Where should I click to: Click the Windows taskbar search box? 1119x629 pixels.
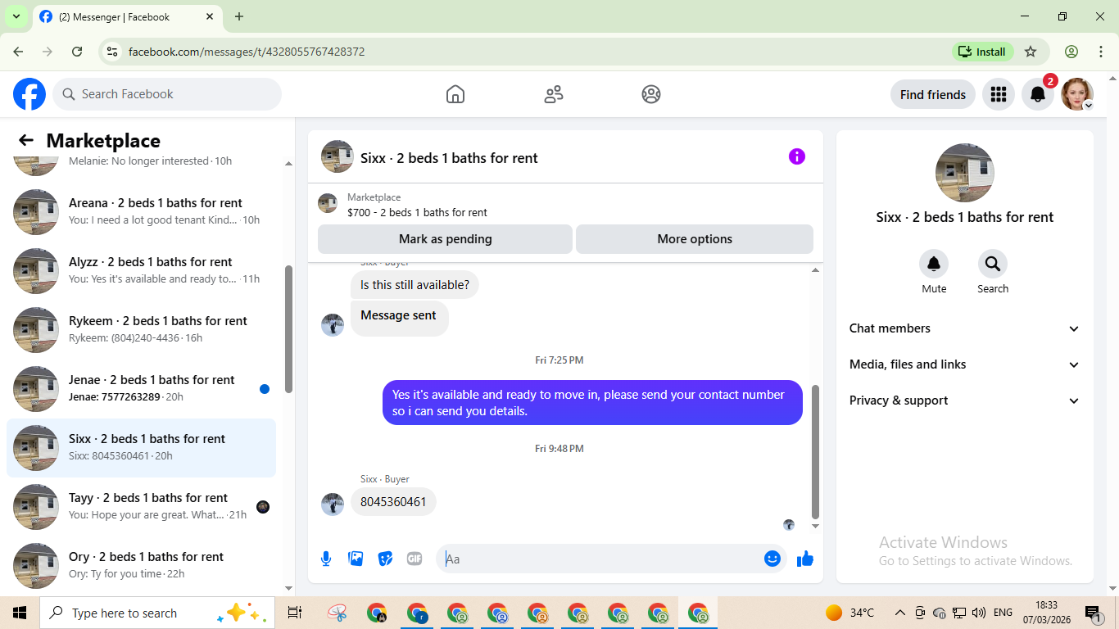[156, 613]
